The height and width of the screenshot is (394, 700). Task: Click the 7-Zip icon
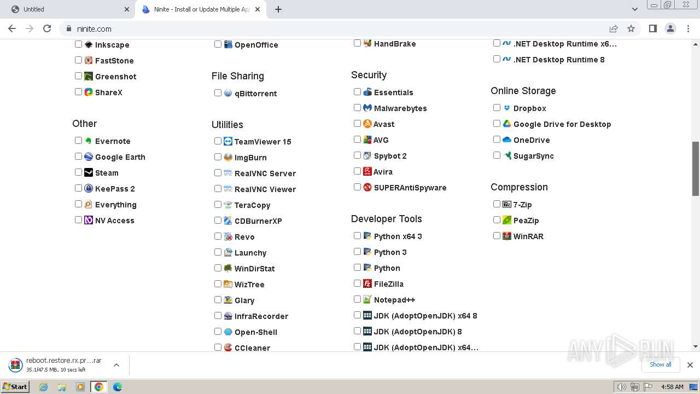507,204
